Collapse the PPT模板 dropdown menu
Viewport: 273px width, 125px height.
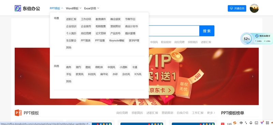[56, 8]
